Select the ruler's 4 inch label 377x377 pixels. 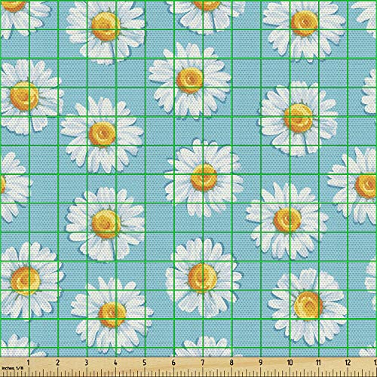pos(115,362)
